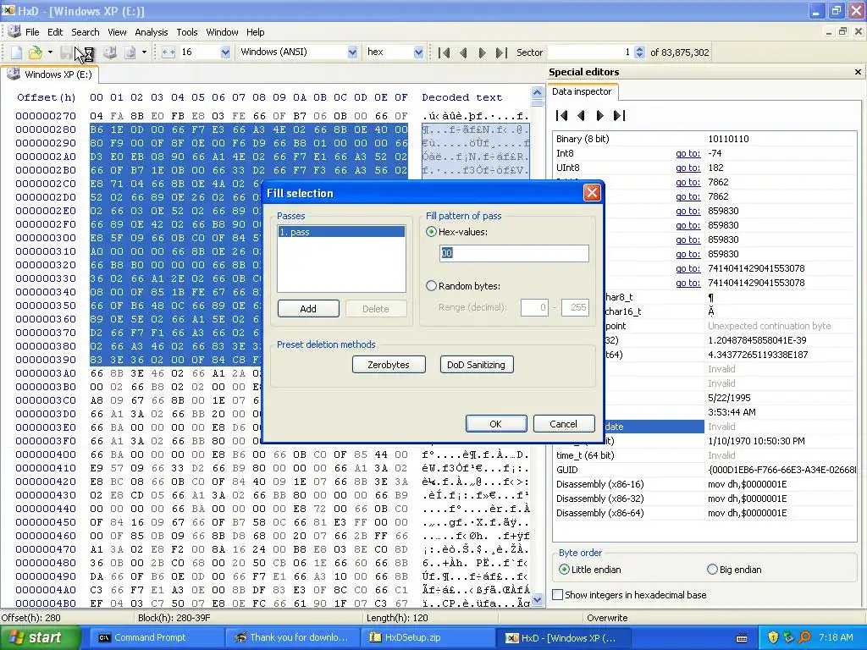Data inspector: jump to last byte icon
867x650 pixels.
tap(619, 115)
